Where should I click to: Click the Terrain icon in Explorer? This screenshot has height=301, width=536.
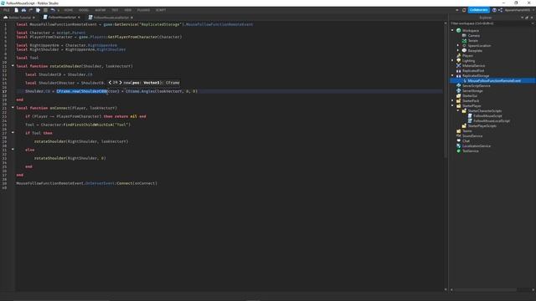click(464, 41)
